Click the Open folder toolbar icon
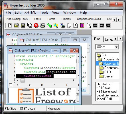Viewport: 126px width, 114px height. click(17, 26)
